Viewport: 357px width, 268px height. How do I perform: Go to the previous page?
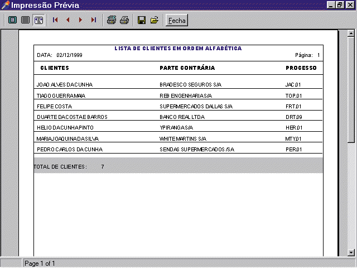coord(68,20)
